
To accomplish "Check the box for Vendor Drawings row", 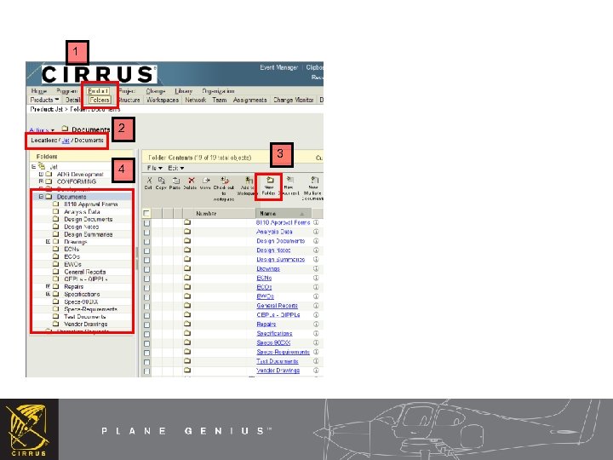I will pos(146,371).
